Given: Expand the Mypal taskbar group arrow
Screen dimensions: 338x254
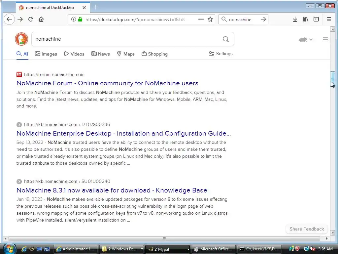Looking at the screenshot, I should click(x=188, y=249).
